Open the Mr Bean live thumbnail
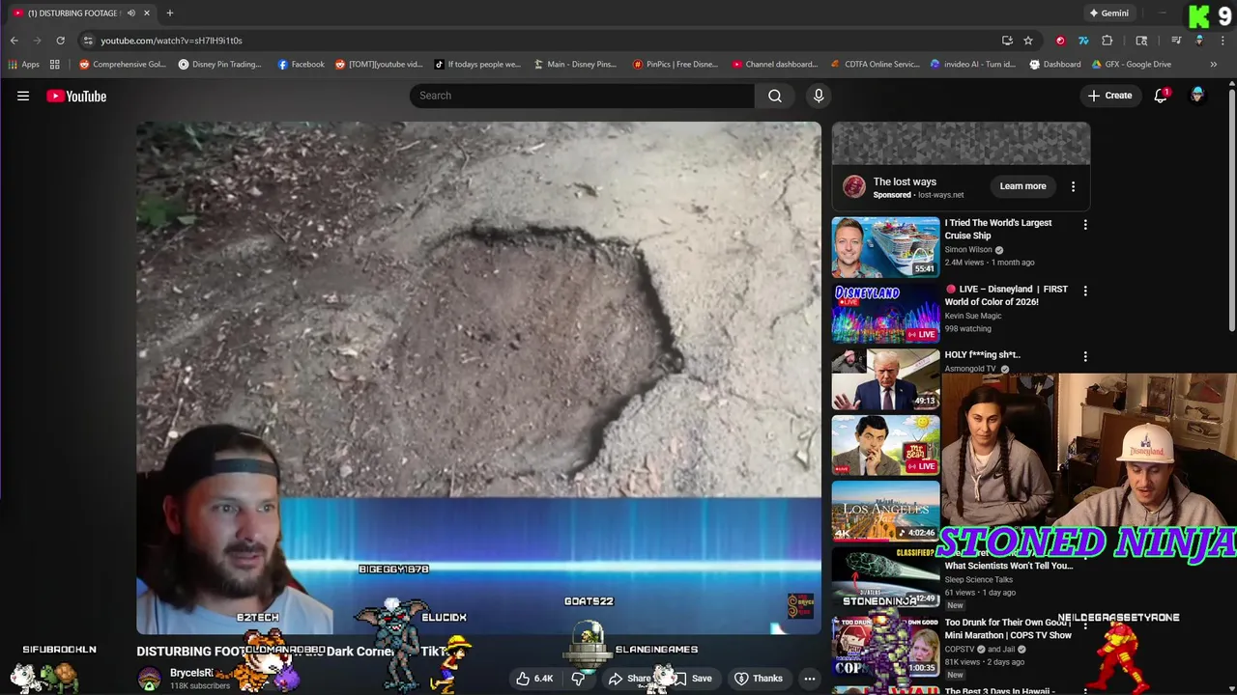This screenshot has height=695, width=1237. (x=885, y=445)
